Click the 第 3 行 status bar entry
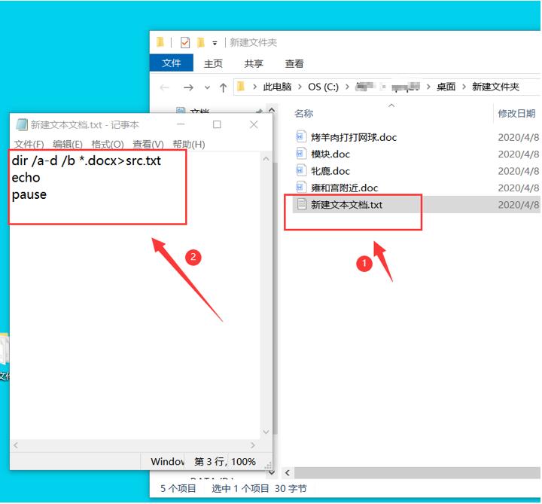This screenshot has width=542, height=504. (209, 462)
